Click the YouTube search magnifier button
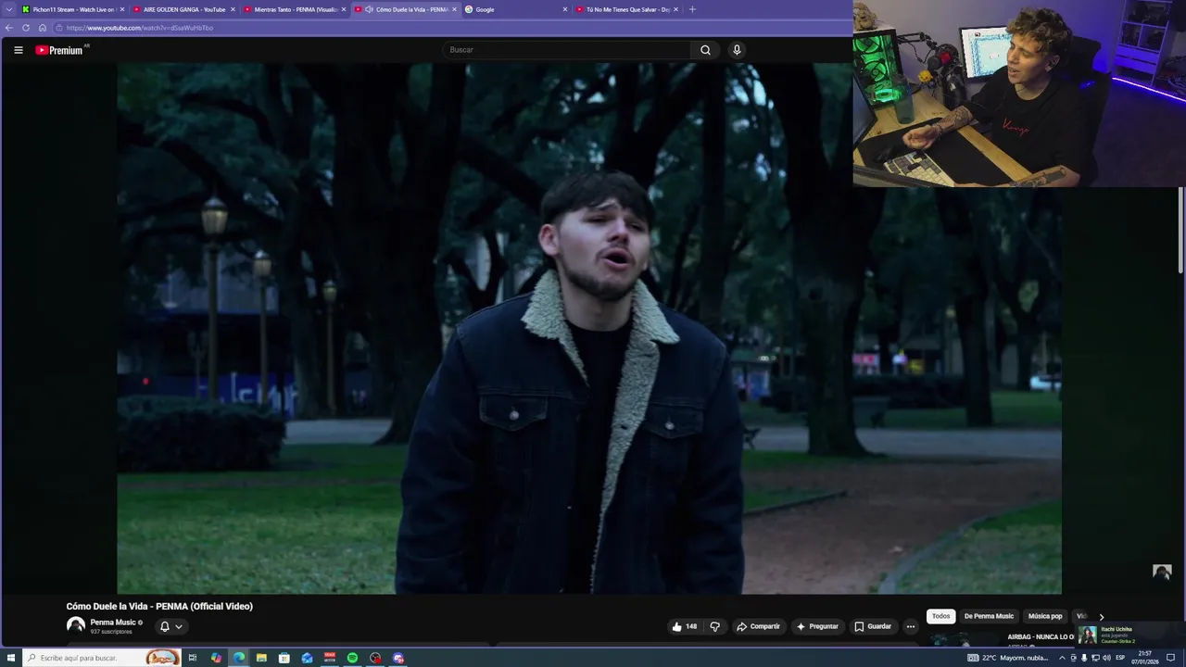Image resolution: width=1186 pixels, height=667 pixels. coord(705,50)
